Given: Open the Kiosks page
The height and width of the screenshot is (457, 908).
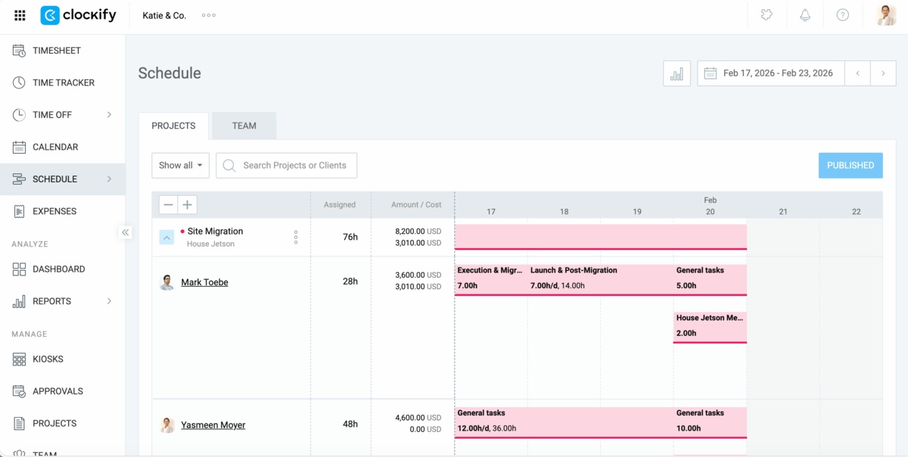Looking at the screenshot, I should pyautogui.click(x=50, y=359).
